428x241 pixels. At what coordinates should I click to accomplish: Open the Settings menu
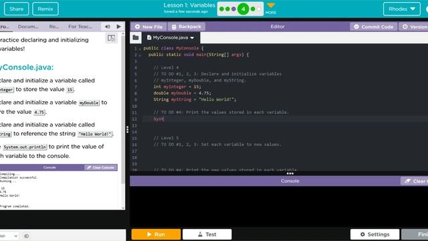click(x=374, y=234)
